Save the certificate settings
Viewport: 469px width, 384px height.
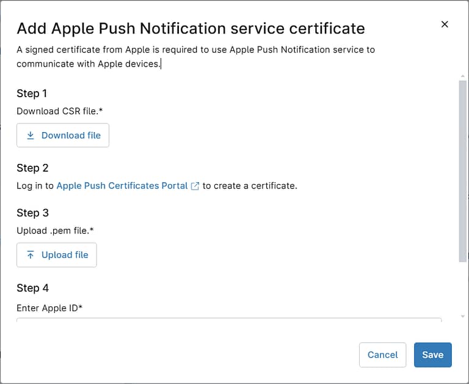(432, 355)
